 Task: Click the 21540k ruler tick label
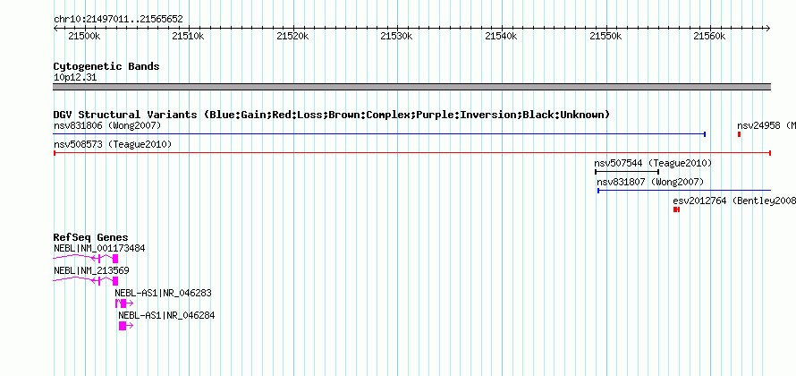(501, 36)
